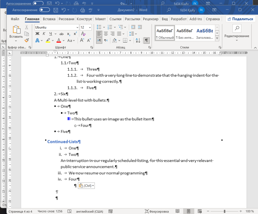258x214 pixels.
Task: Click the Format Painter brush icon
Action: (27, 40)
